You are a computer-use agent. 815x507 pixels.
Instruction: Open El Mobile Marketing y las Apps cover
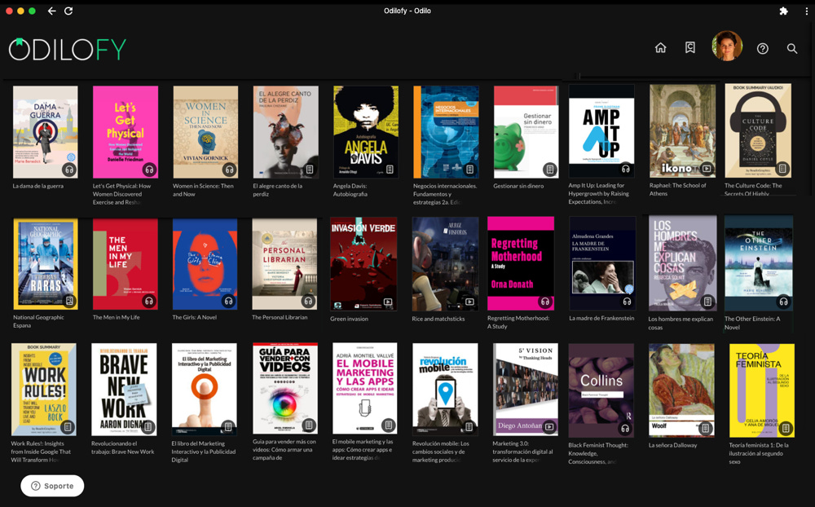365,389
